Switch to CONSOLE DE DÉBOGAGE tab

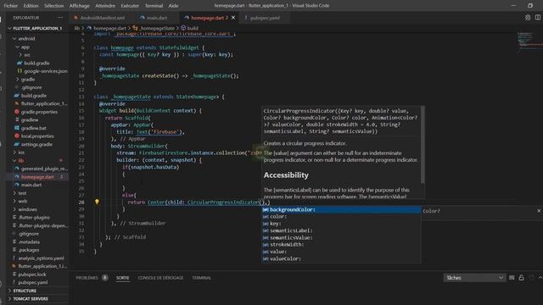pyautogui.click(x=160, y=278)
